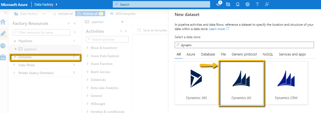321x118 pixels.
Task: Switch to Services and apps tab
Action: point(292,54)
